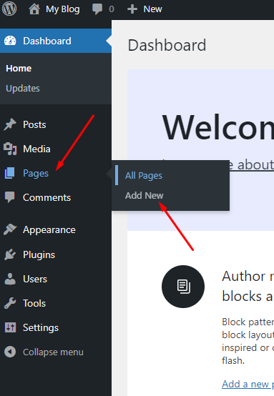
Task: Open the Plugins menu
Action: 39,254
